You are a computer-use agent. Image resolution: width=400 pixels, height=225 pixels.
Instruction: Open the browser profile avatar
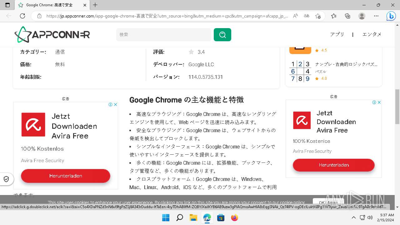362,16
